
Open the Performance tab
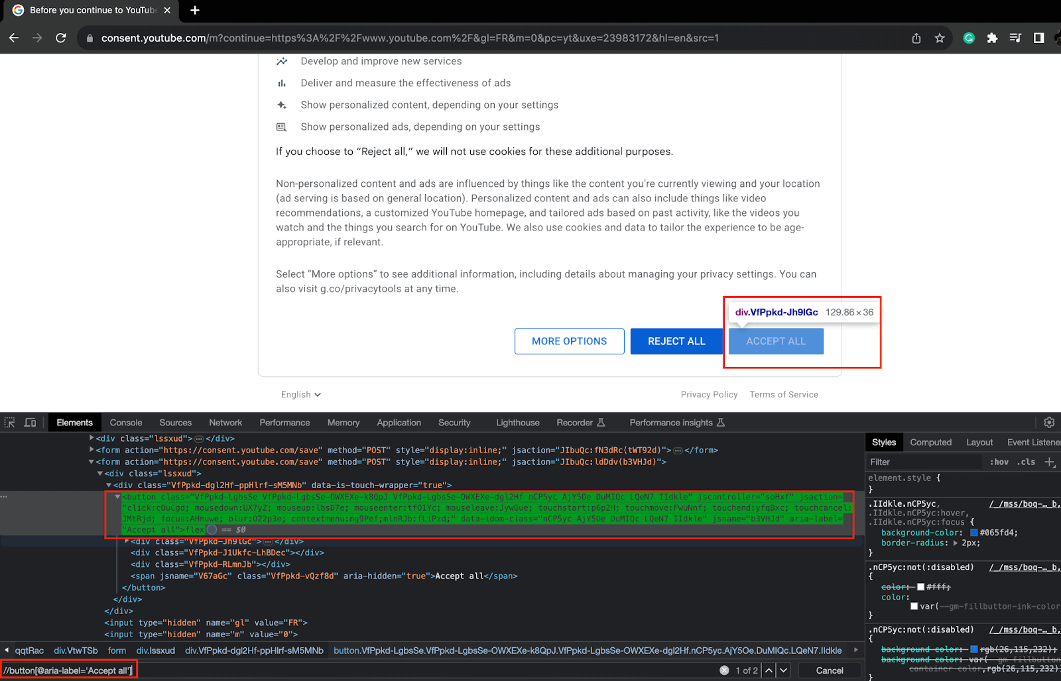tap(284, 422)
